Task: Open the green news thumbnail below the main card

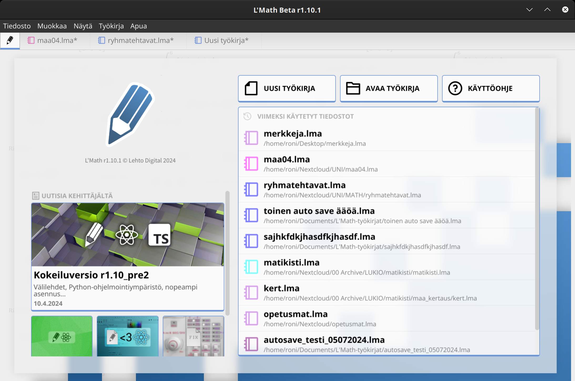Action: coord(62,336)
